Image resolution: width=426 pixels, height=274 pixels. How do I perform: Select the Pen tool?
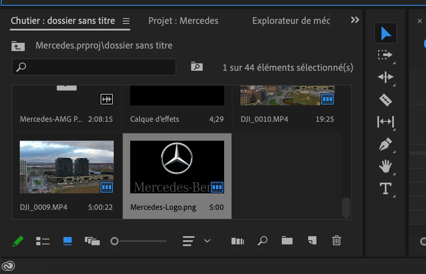(385, 144)
